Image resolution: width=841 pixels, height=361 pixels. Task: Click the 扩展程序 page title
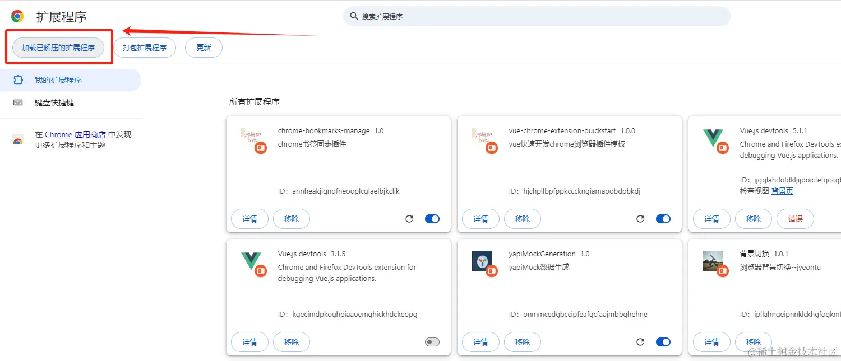click(62, 17)
